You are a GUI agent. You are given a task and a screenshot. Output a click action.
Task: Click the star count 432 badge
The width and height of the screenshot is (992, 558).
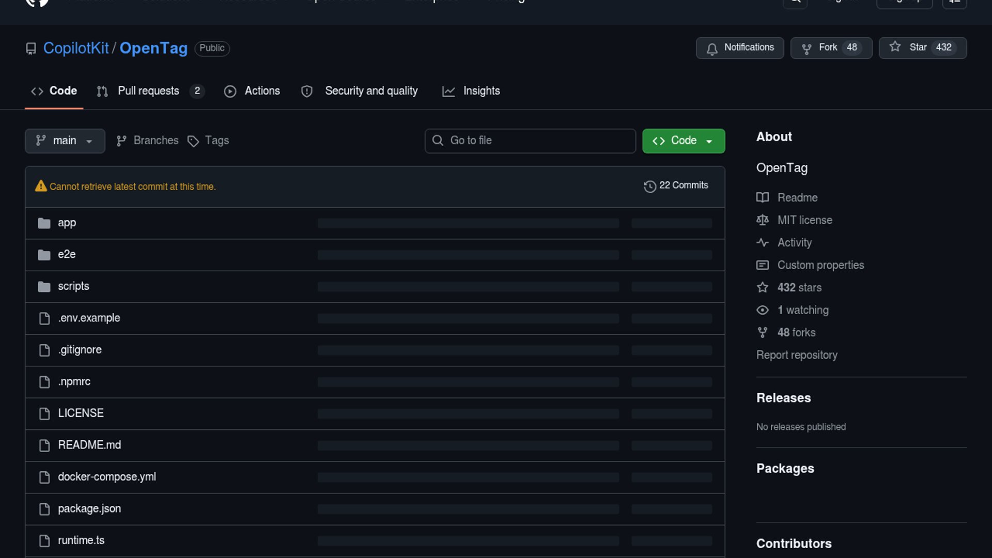pyautogui.click(x=944, y=48)
